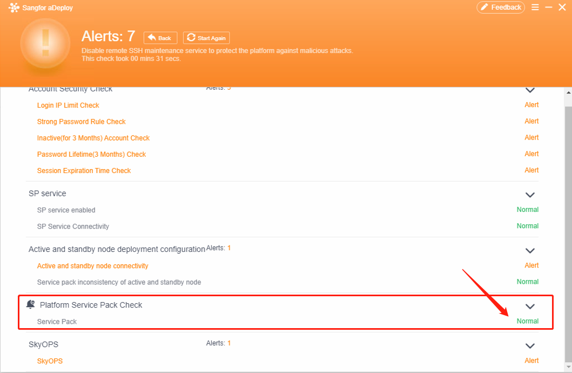
Task: Click the Normal status of Service Pack
Action: click(528, 321)
